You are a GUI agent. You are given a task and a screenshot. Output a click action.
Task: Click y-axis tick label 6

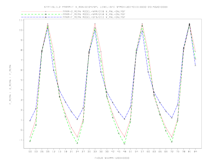point(22,70)
